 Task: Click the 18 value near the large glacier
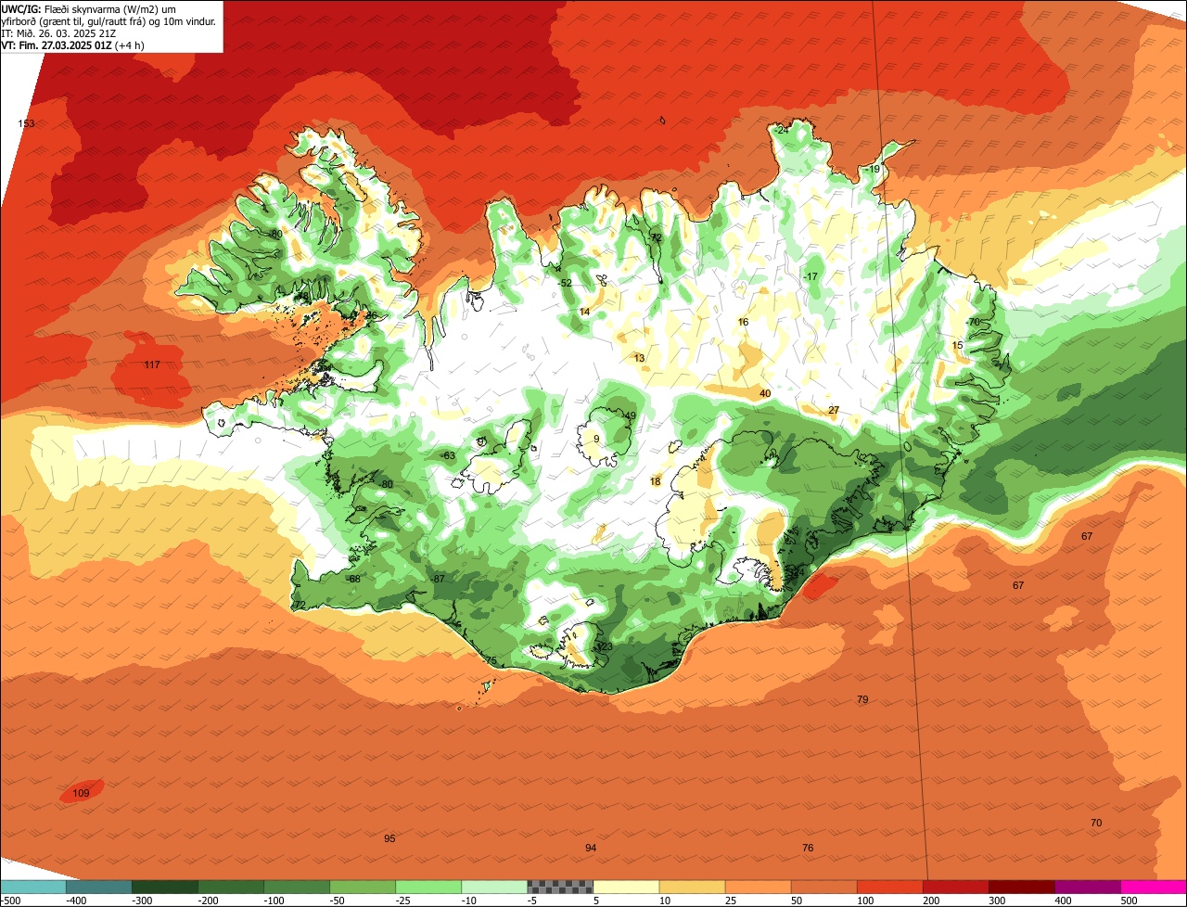656,481
